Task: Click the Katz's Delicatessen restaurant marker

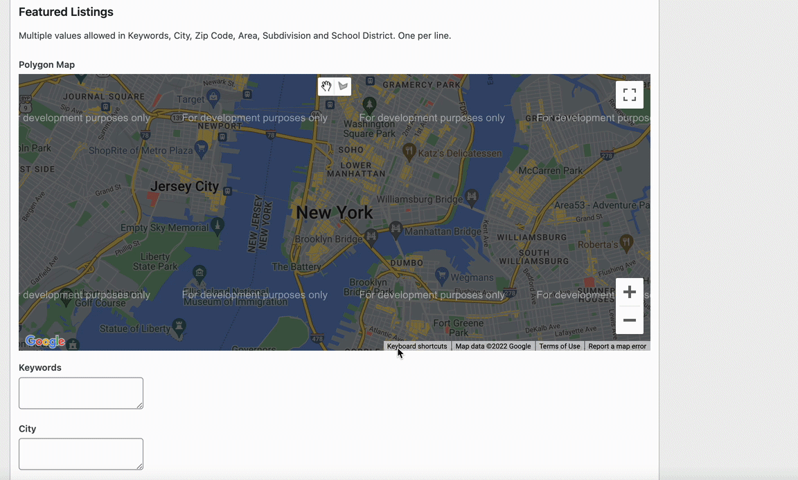Action: coord(409,151)
